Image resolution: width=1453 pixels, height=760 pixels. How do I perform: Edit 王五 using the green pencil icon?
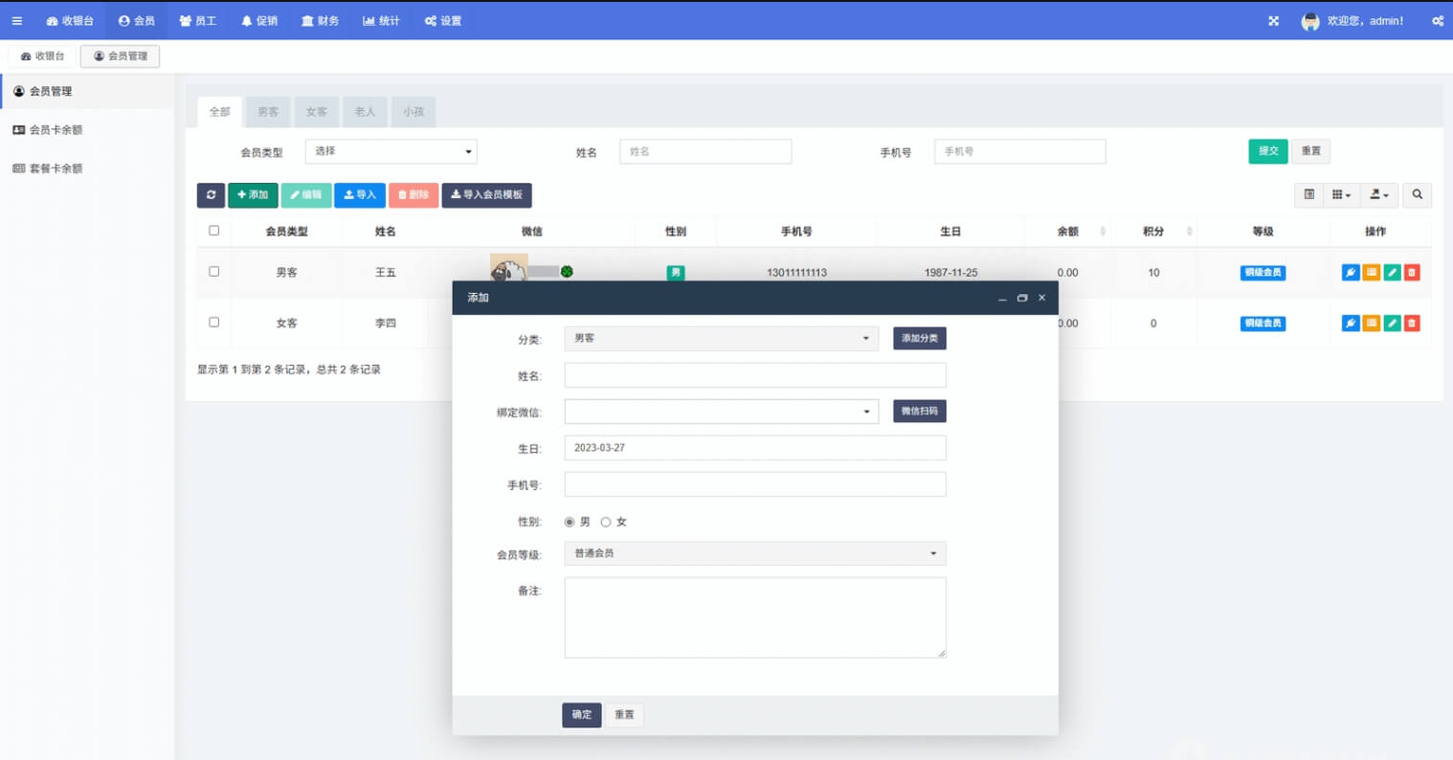click(1392, 272)
